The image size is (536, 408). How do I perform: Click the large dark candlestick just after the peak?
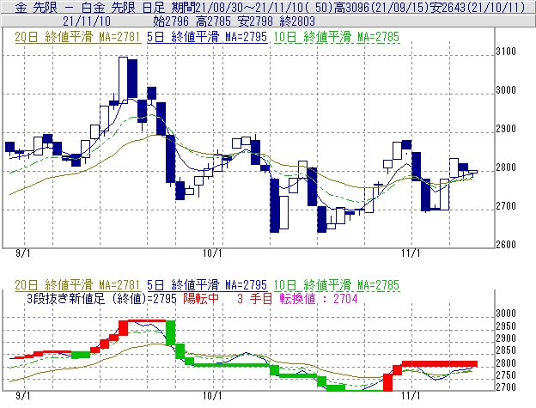pyautogui.click(x=132, y=78)
